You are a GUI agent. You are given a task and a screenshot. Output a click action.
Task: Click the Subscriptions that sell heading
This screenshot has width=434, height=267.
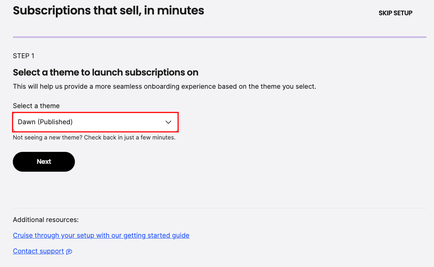(108, 11)
